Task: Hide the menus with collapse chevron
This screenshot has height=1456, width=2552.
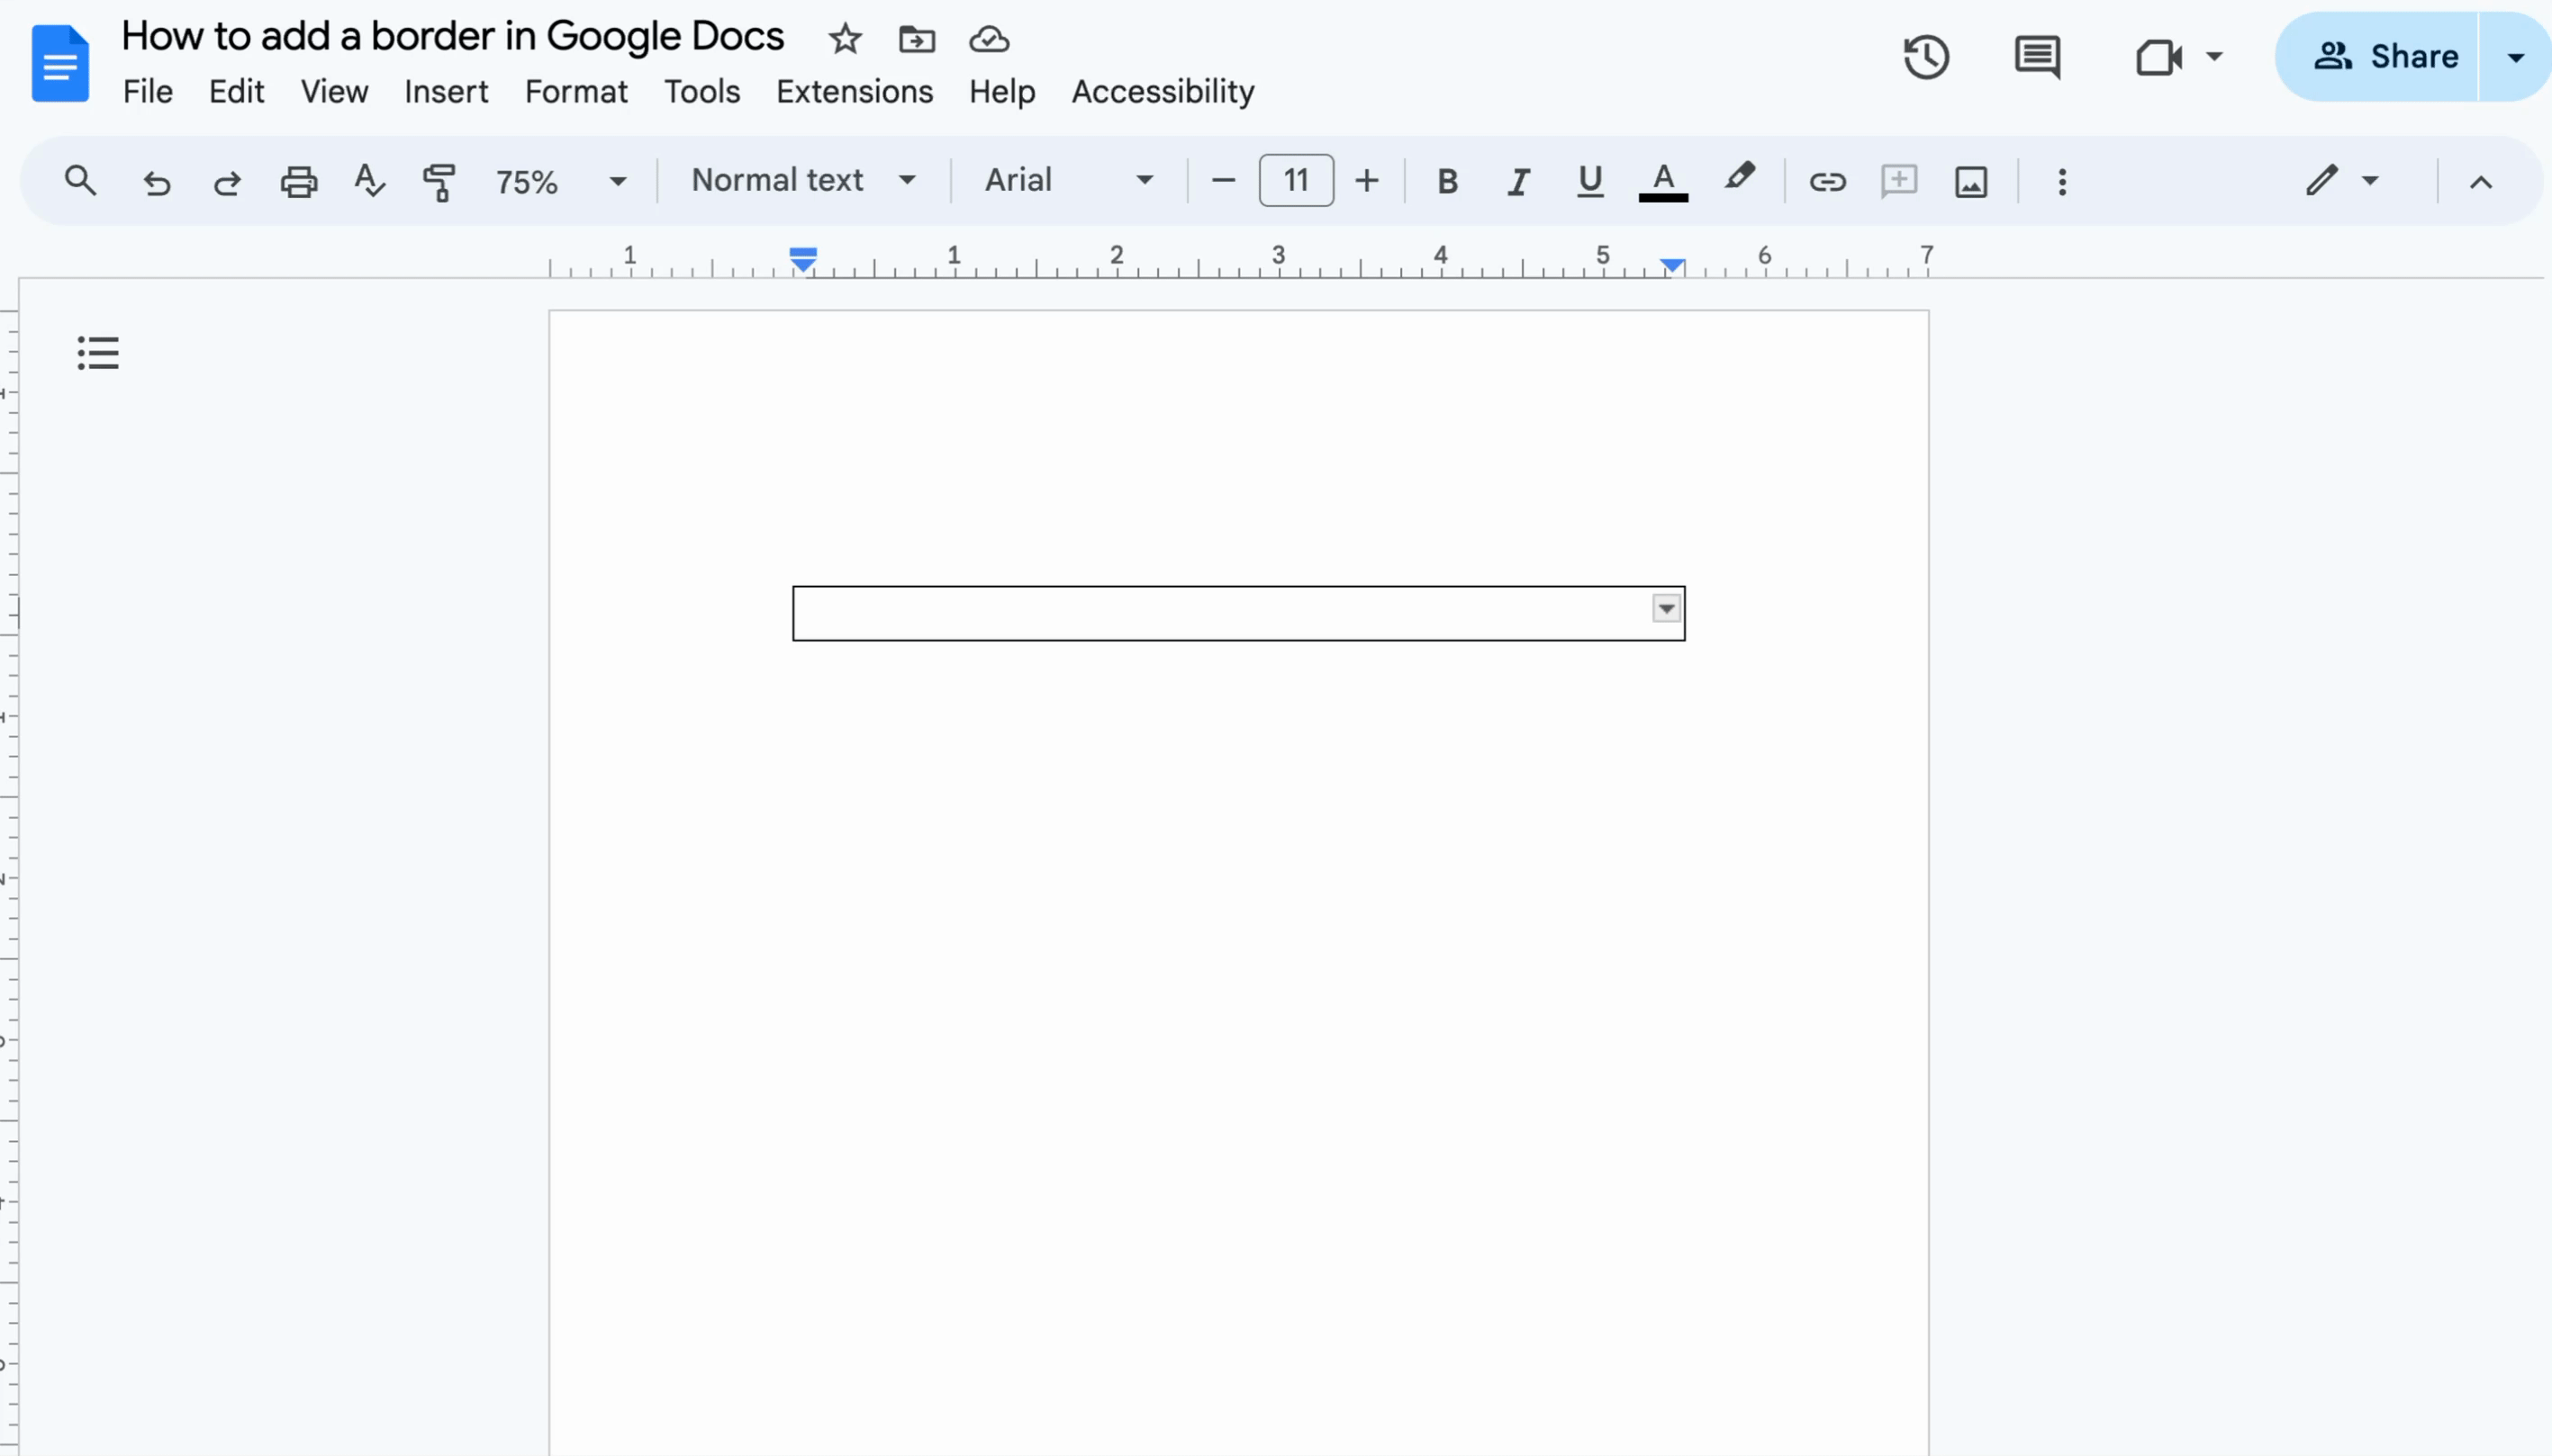Action: pos(2480,182)
